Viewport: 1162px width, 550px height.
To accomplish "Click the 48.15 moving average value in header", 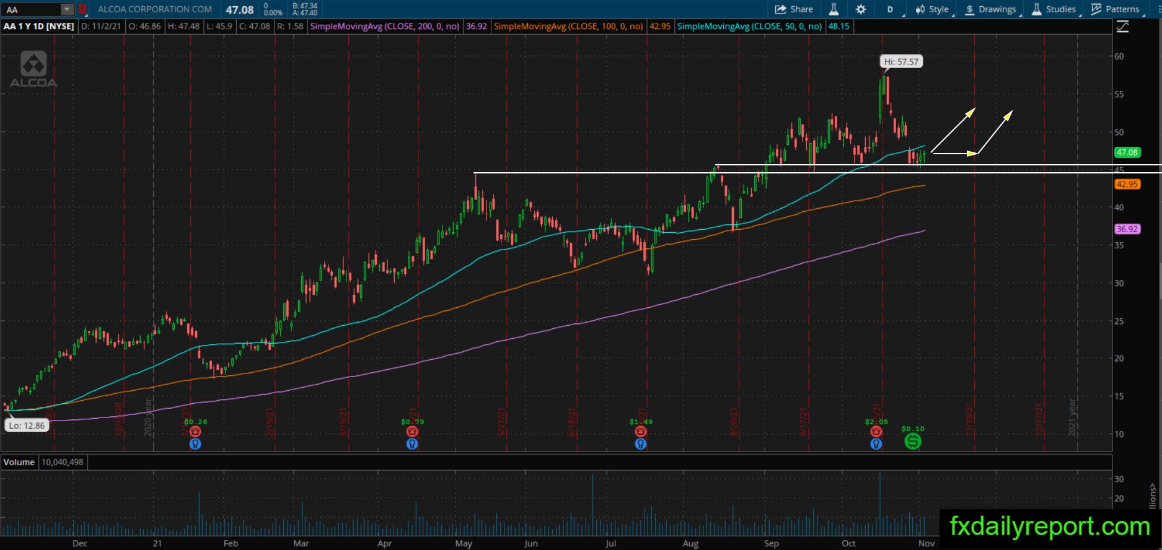I will point(839,27).
